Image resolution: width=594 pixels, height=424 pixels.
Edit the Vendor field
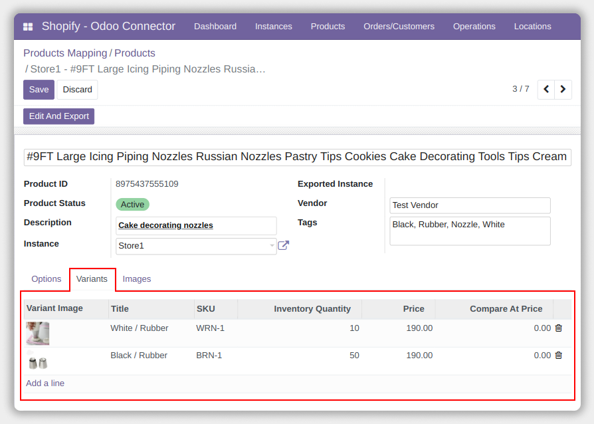click(x=470, y=205)
